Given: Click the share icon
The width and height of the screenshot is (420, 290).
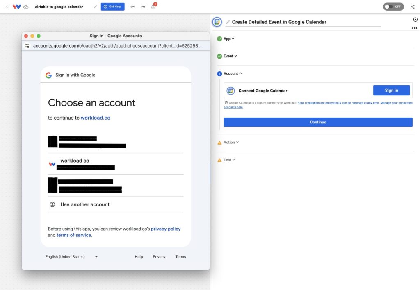Looking at the screenshot, I should coord(413,7).
